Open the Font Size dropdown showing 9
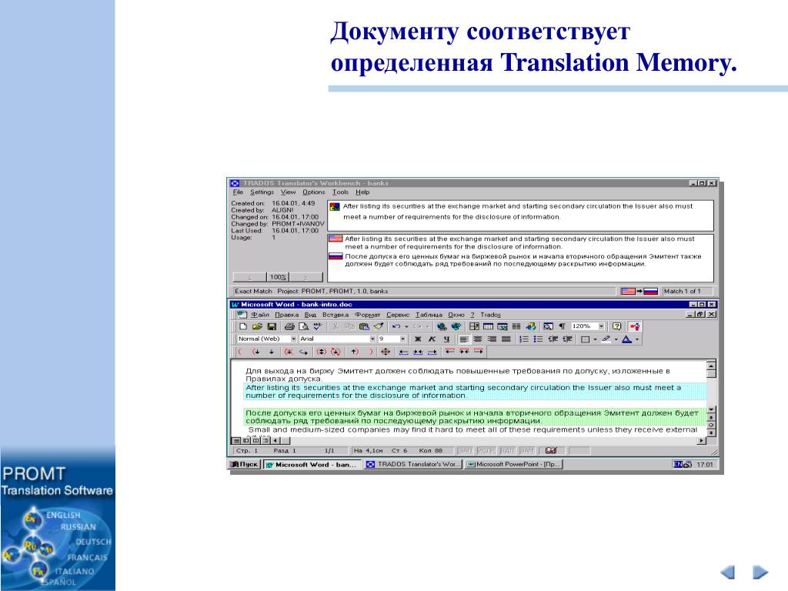This screenshot has height=591, width=788. tap(402, 339)
